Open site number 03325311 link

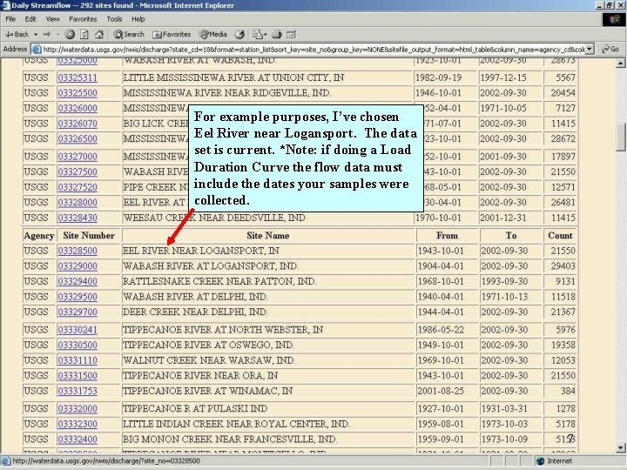pos(78,77)
